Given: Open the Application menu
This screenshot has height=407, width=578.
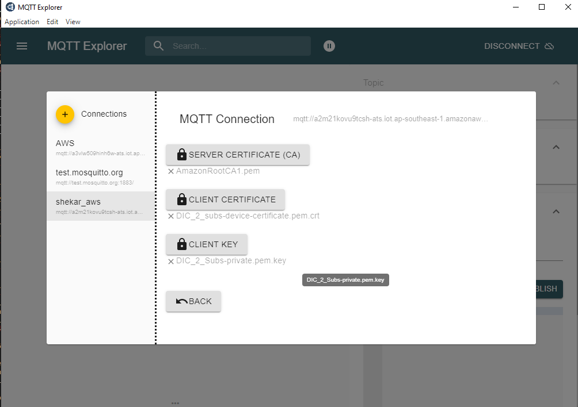Looking at the screenshot, I should (21, 21).
